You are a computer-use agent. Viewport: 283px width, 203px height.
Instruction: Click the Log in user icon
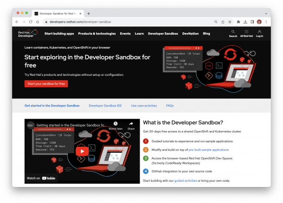(259, 32)
